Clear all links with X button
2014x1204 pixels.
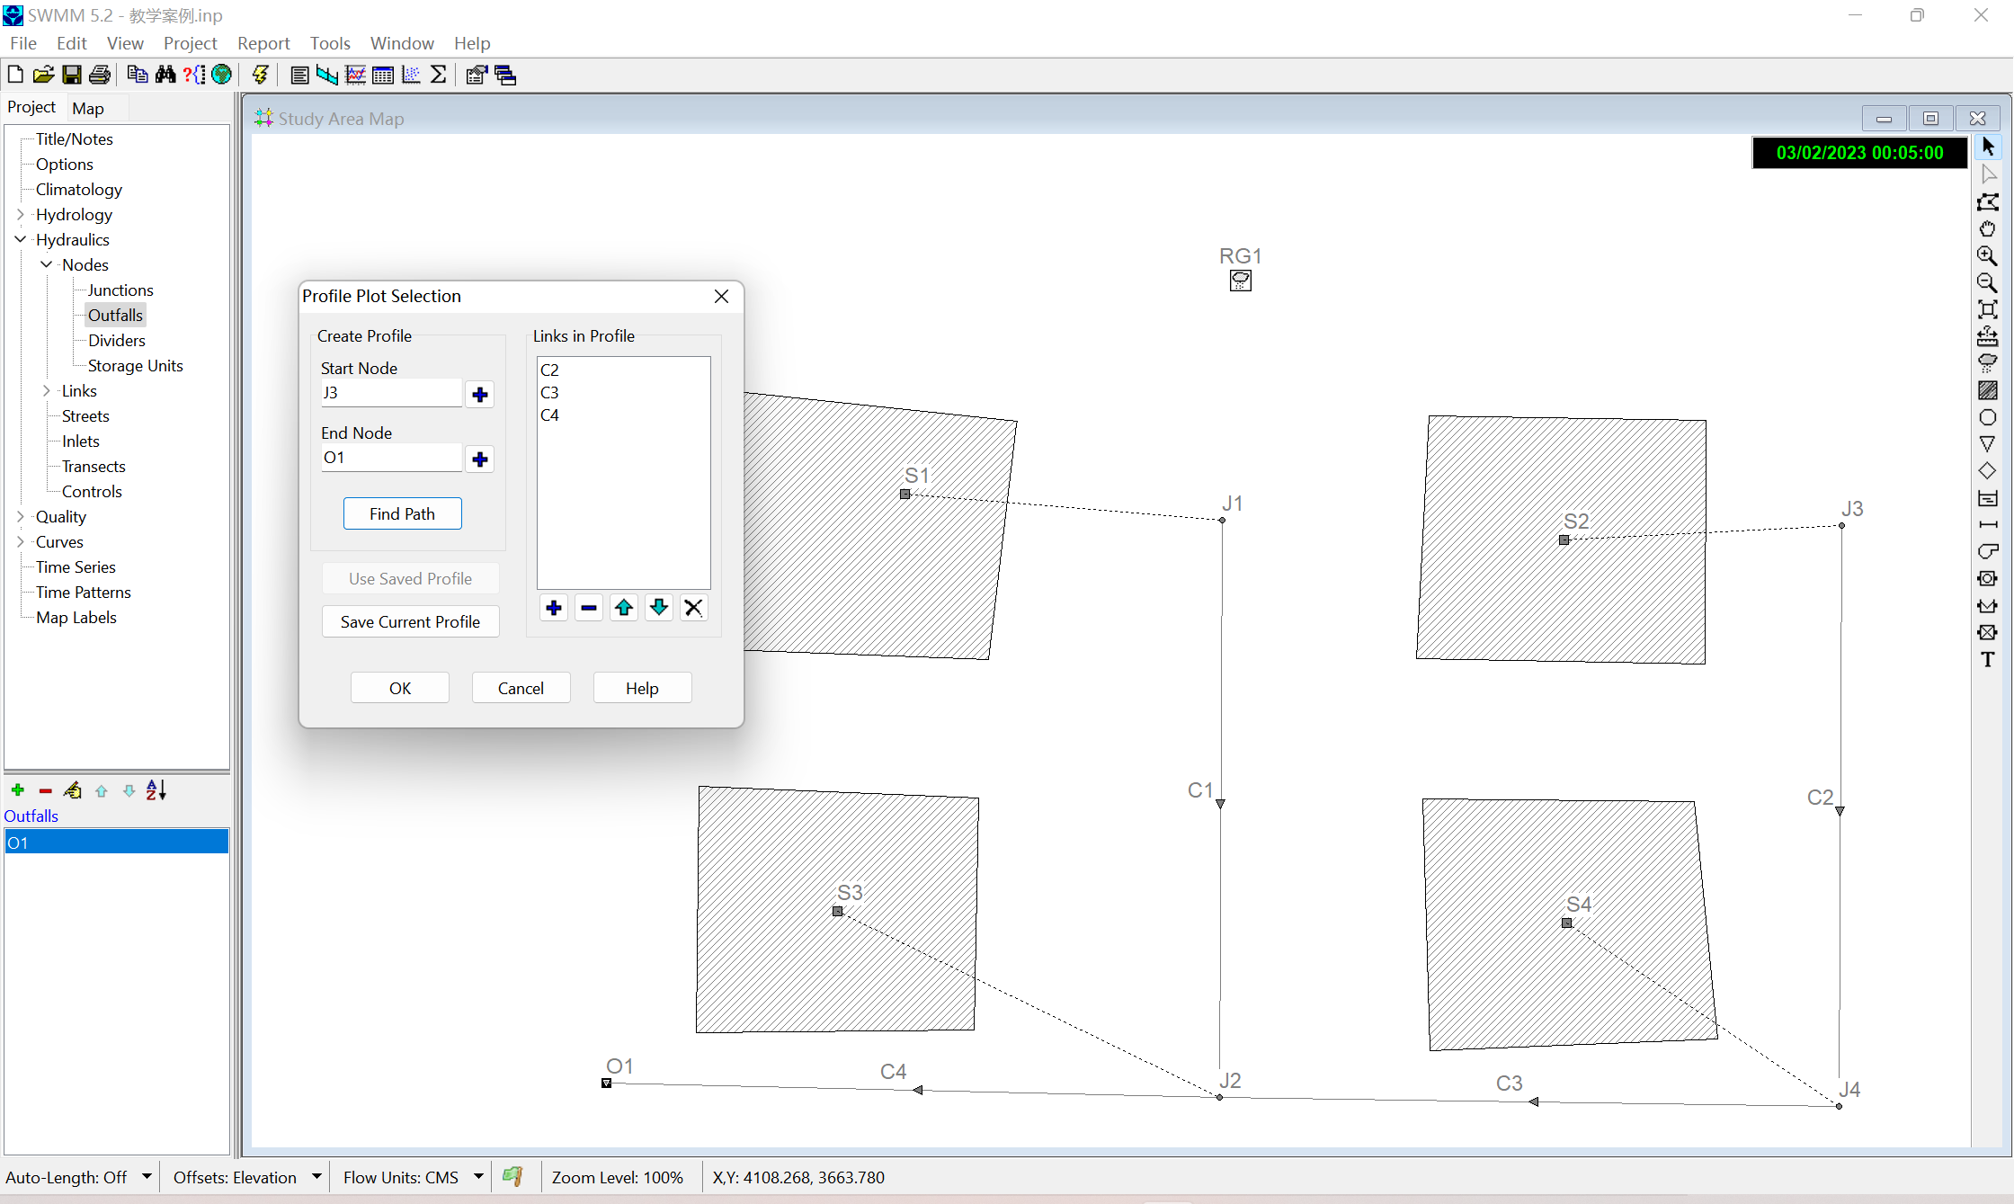[693, 609]
